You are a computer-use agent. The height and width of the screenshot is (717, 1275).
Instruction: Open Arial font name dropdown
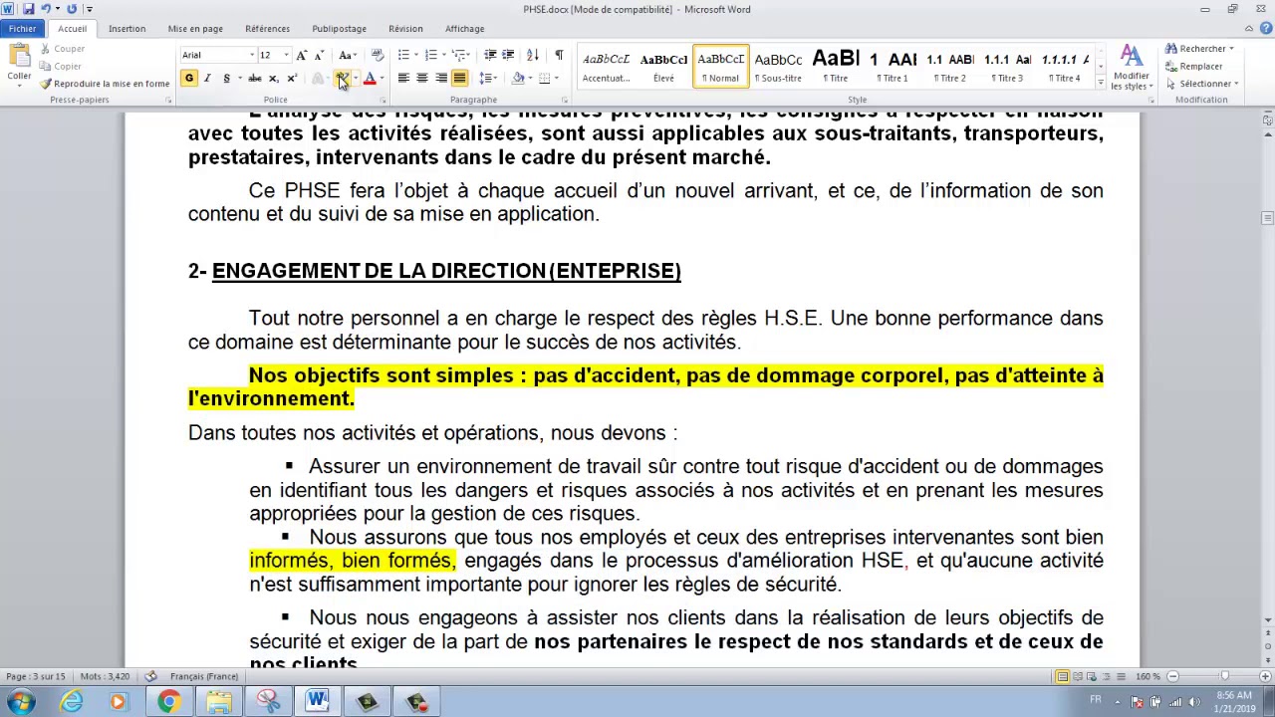point(252,55)
